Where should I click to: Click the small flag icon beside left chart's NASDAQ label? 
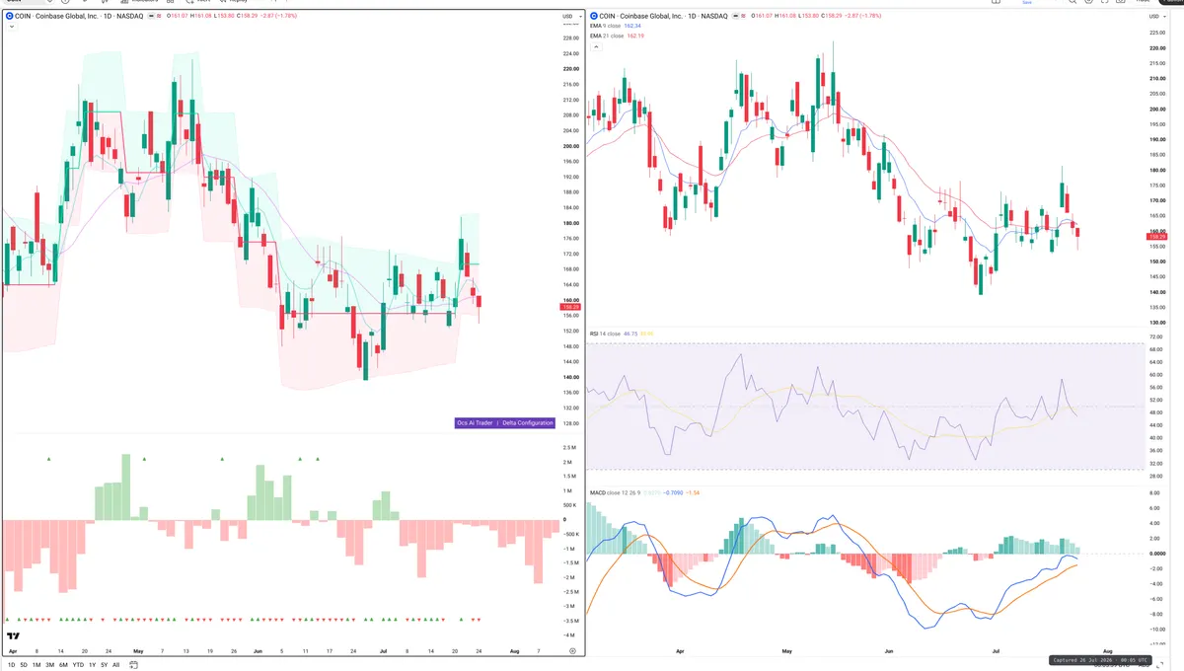(x=149, y=17)
